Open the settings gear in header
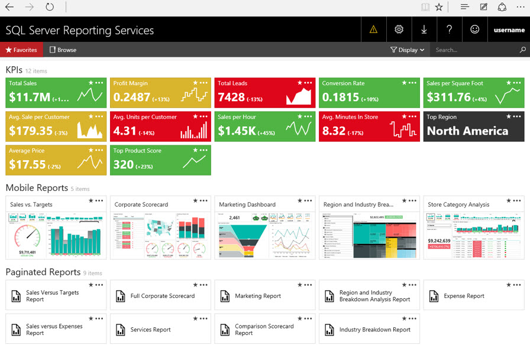Viewport: 530px width, 348px height. click(x=399, y=30)
